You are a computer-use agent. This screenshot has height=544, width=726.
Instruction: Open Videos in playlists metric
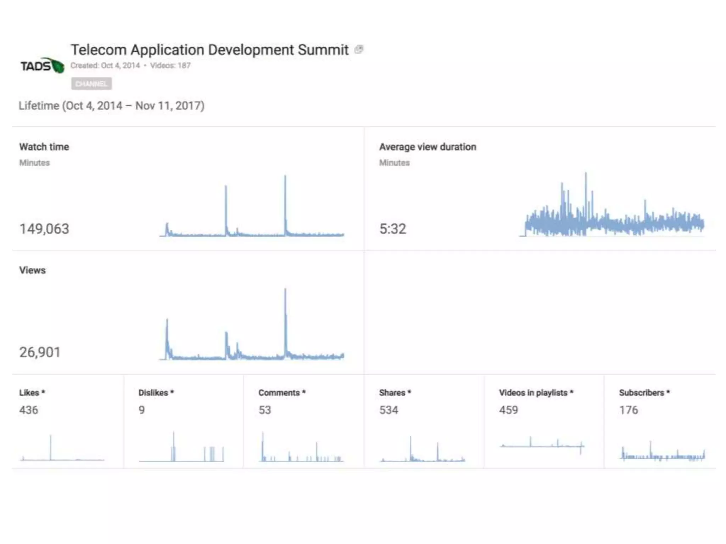point(536,393)
